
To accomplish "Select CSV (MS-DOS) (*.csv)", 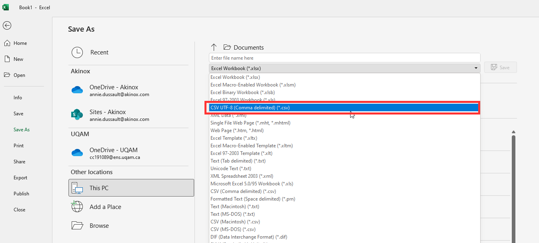I will [x=345, y=229].
